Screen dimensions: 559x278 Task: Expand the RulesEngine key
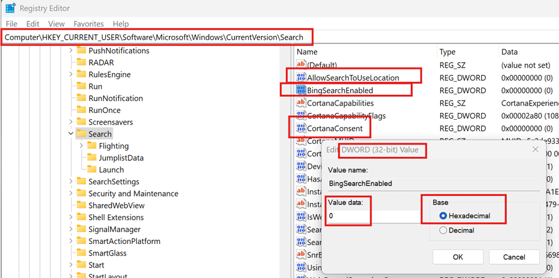[71, 74]
